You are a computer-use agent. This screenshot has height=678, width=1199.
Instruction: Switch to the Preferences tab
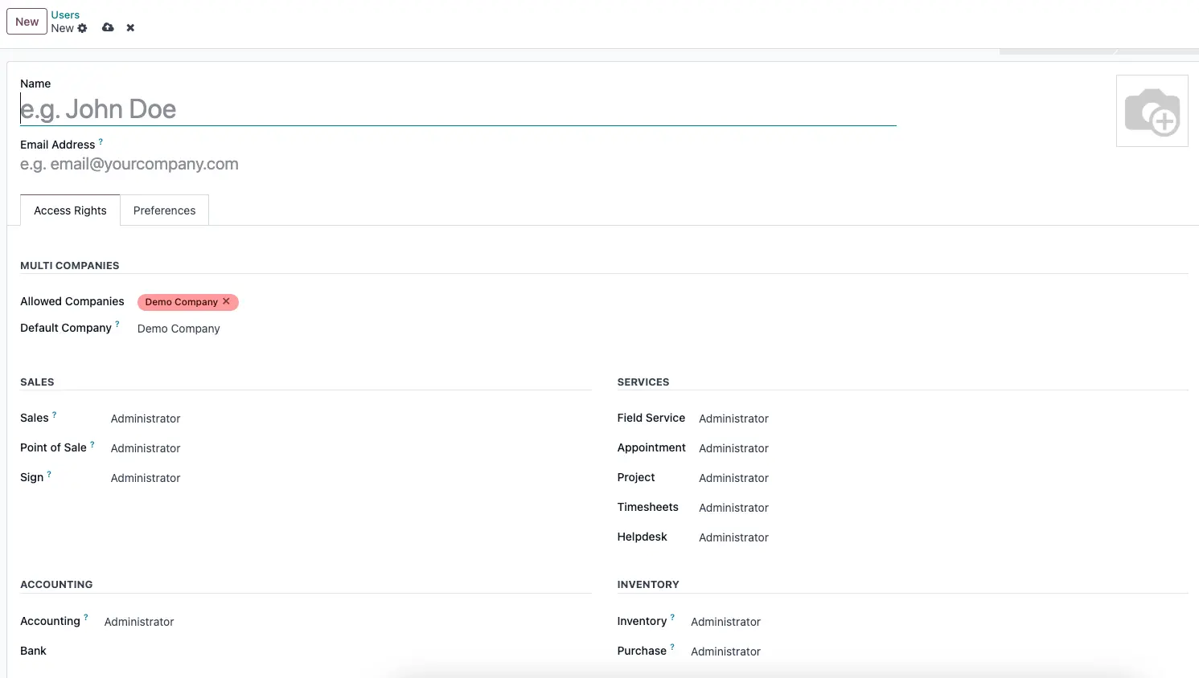[164, 210]
